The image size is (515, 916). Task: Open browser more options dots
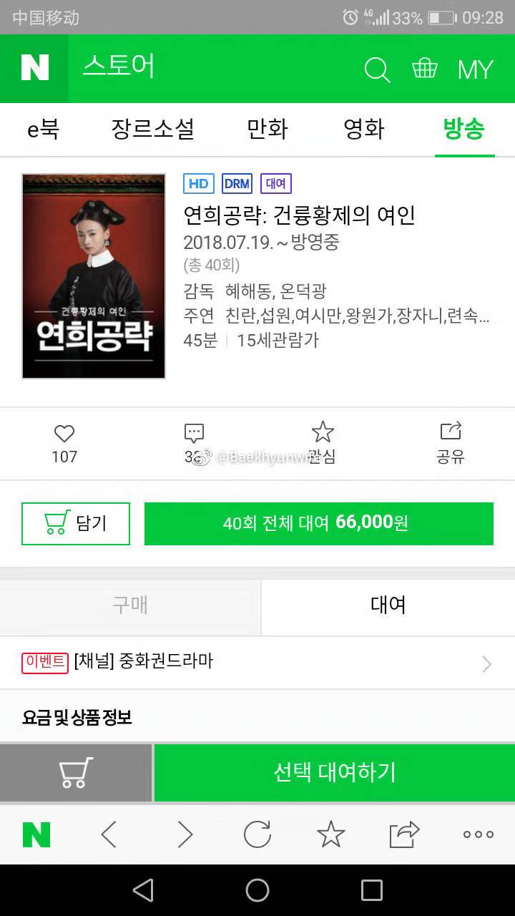pyautogui.click(x=478, y=834)
